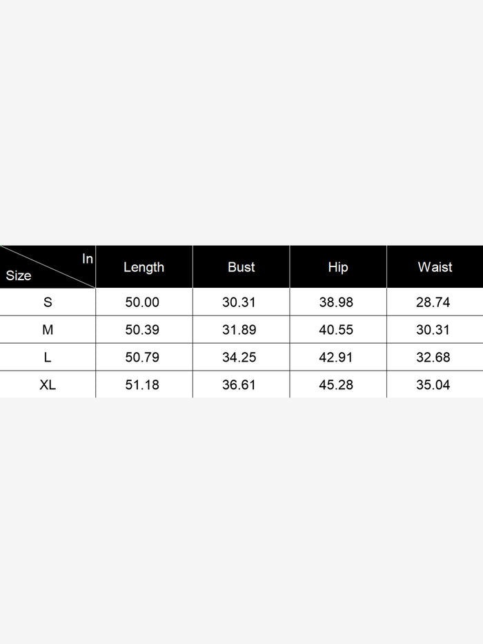Select the L size row label

[48, 358]
